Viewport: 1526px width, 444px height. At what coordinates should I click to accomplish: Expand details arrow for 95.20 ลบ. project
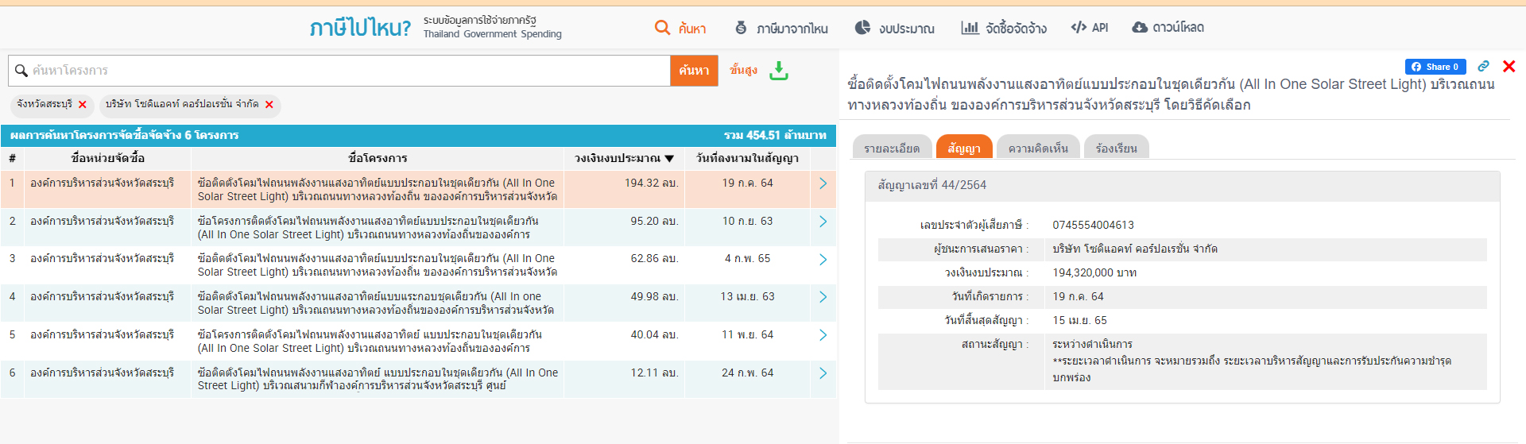pos(823,222)
